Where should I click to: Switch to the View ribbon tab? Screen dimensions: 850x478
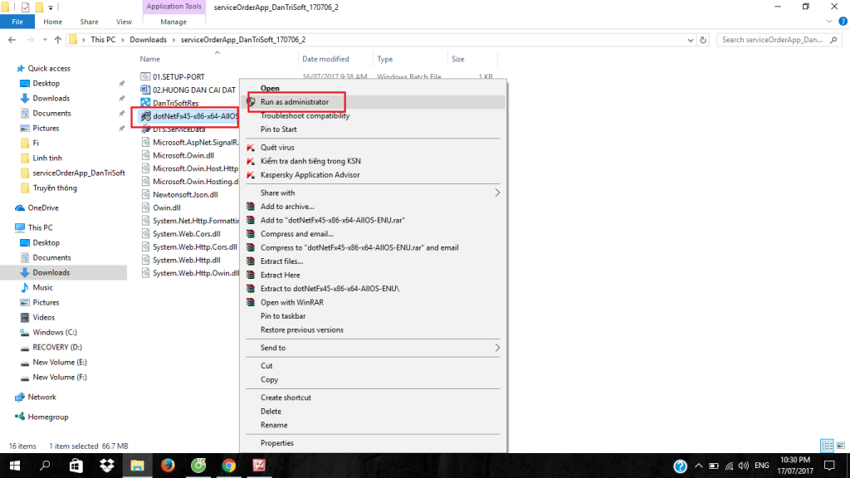click(x=124, y=22)
